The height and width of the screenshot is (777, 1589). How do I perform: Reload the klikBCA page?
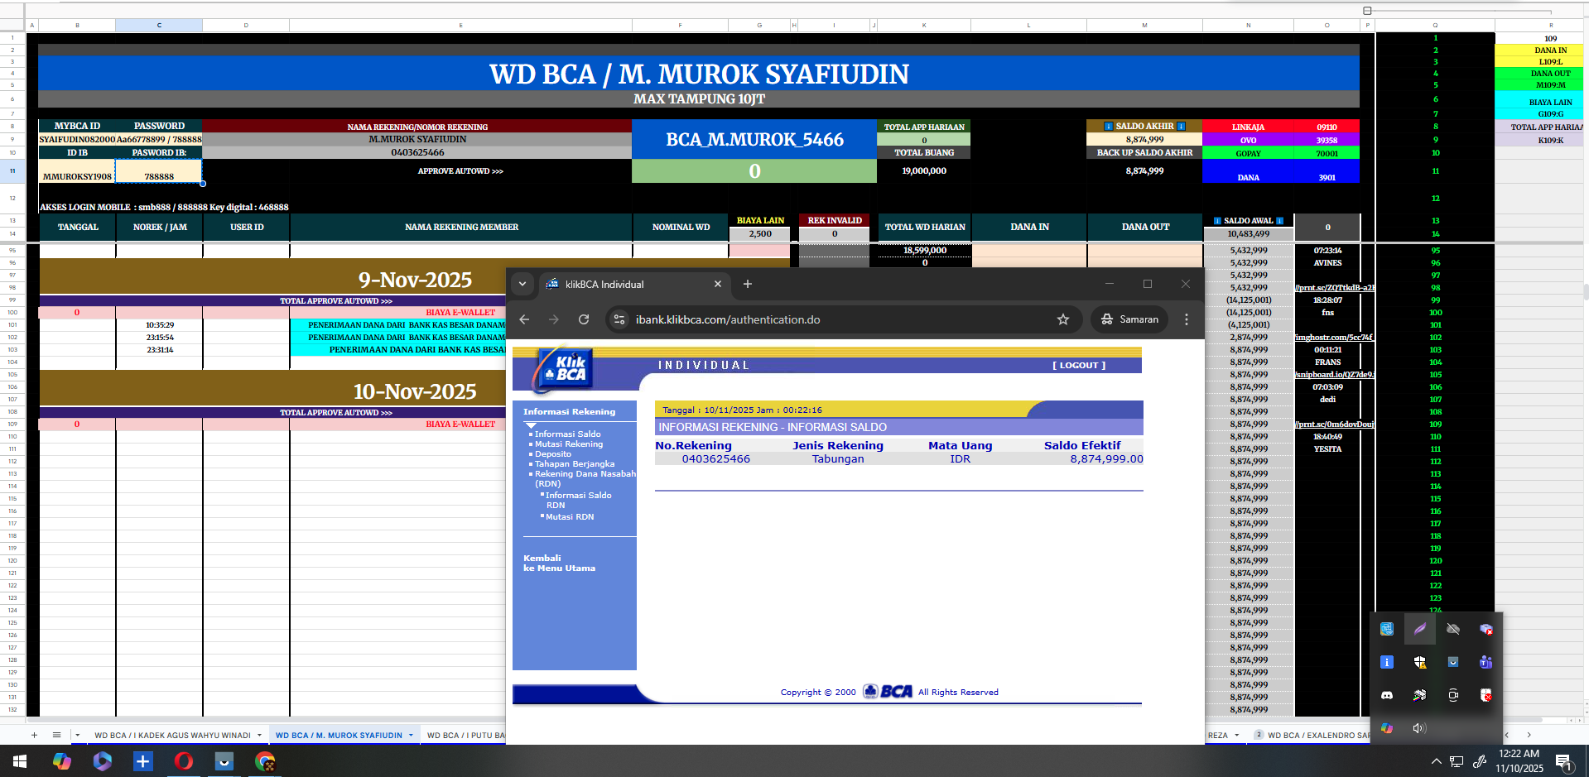coord(584,319)
